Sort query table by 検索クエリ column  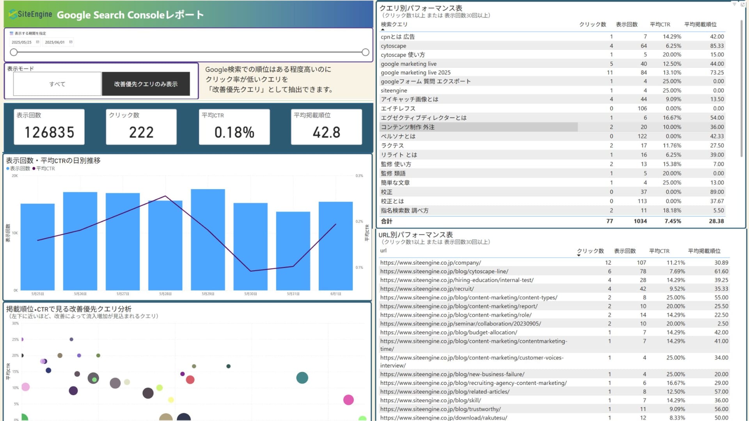(x=394, y=24)
